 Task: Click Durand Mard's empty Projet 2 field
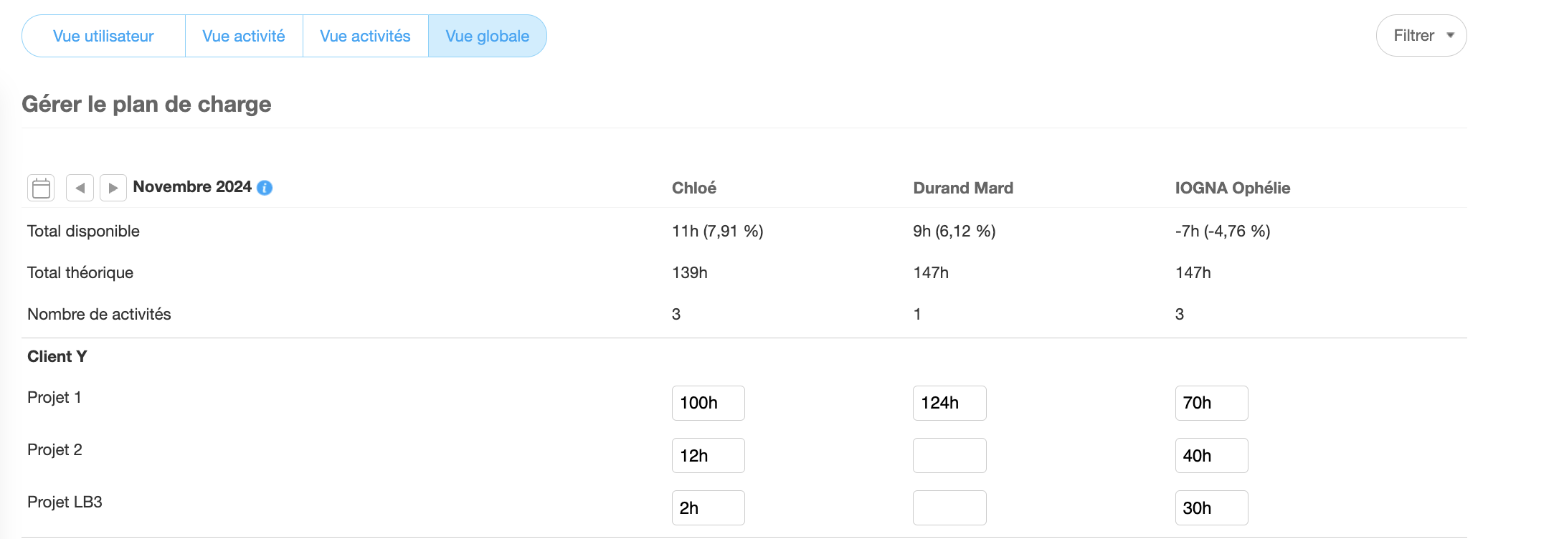(949, 456)
